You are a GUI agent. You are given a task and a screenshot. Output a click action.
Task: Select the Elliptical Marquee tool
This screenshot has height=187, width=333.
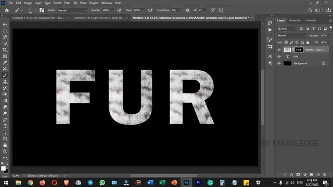pyautogui.click(x=5, y=31)
